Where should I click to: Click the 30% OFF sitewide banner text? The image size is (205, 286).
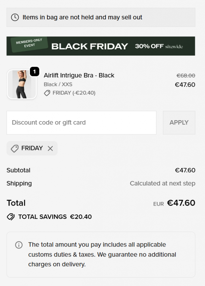point(159,46)
